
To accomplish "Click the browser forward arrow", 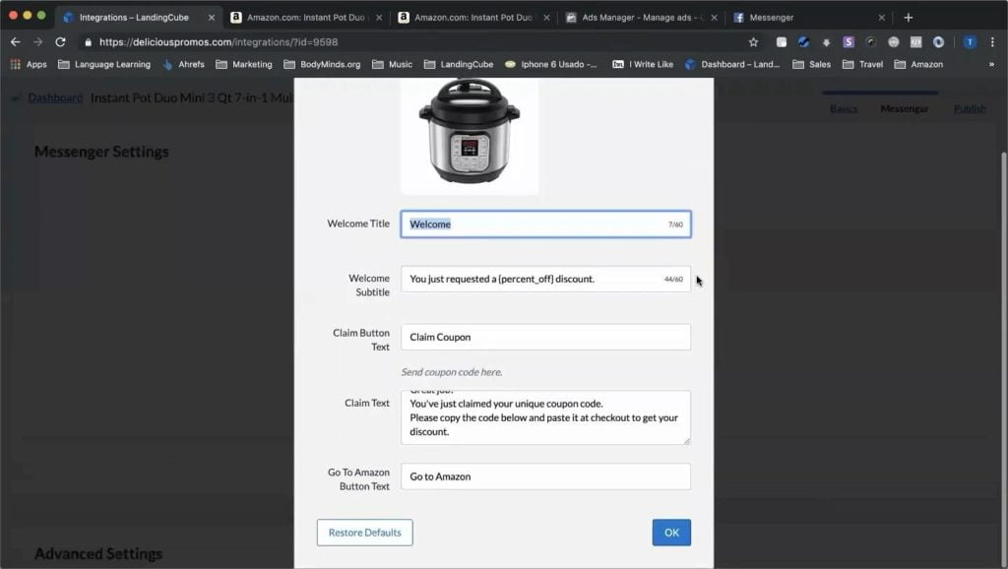I will point(38,41).
